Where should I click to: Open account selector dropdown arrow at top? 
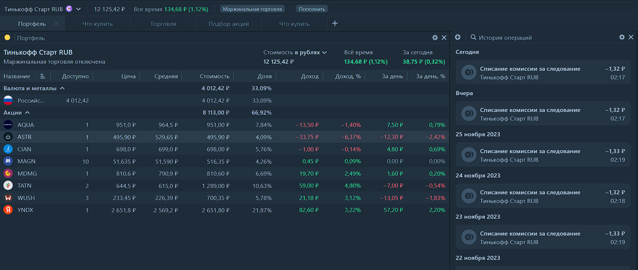[79, 9]
